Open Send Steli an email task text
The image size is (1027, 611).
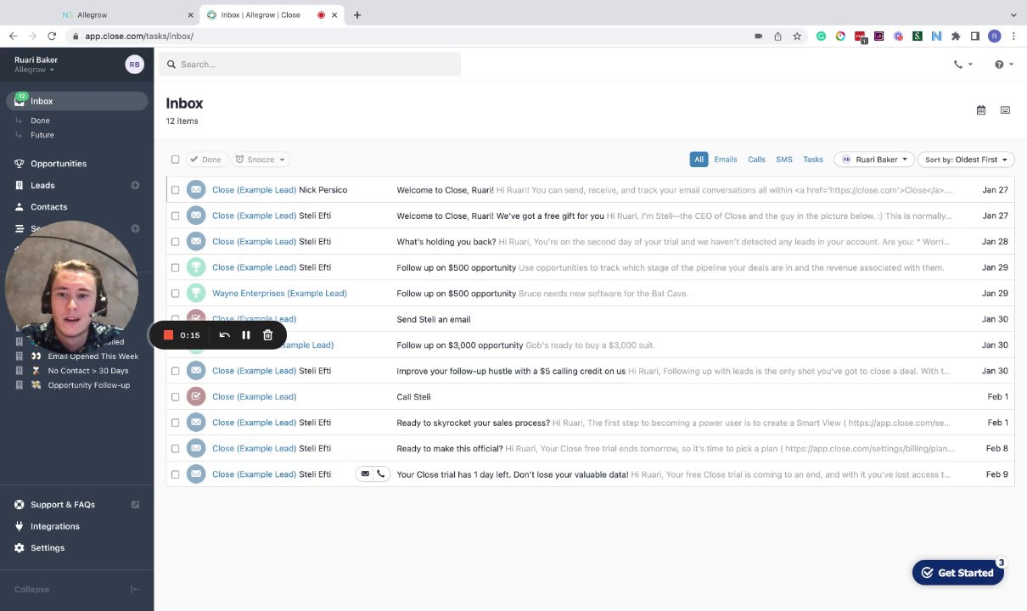click(x=434, y=319)
